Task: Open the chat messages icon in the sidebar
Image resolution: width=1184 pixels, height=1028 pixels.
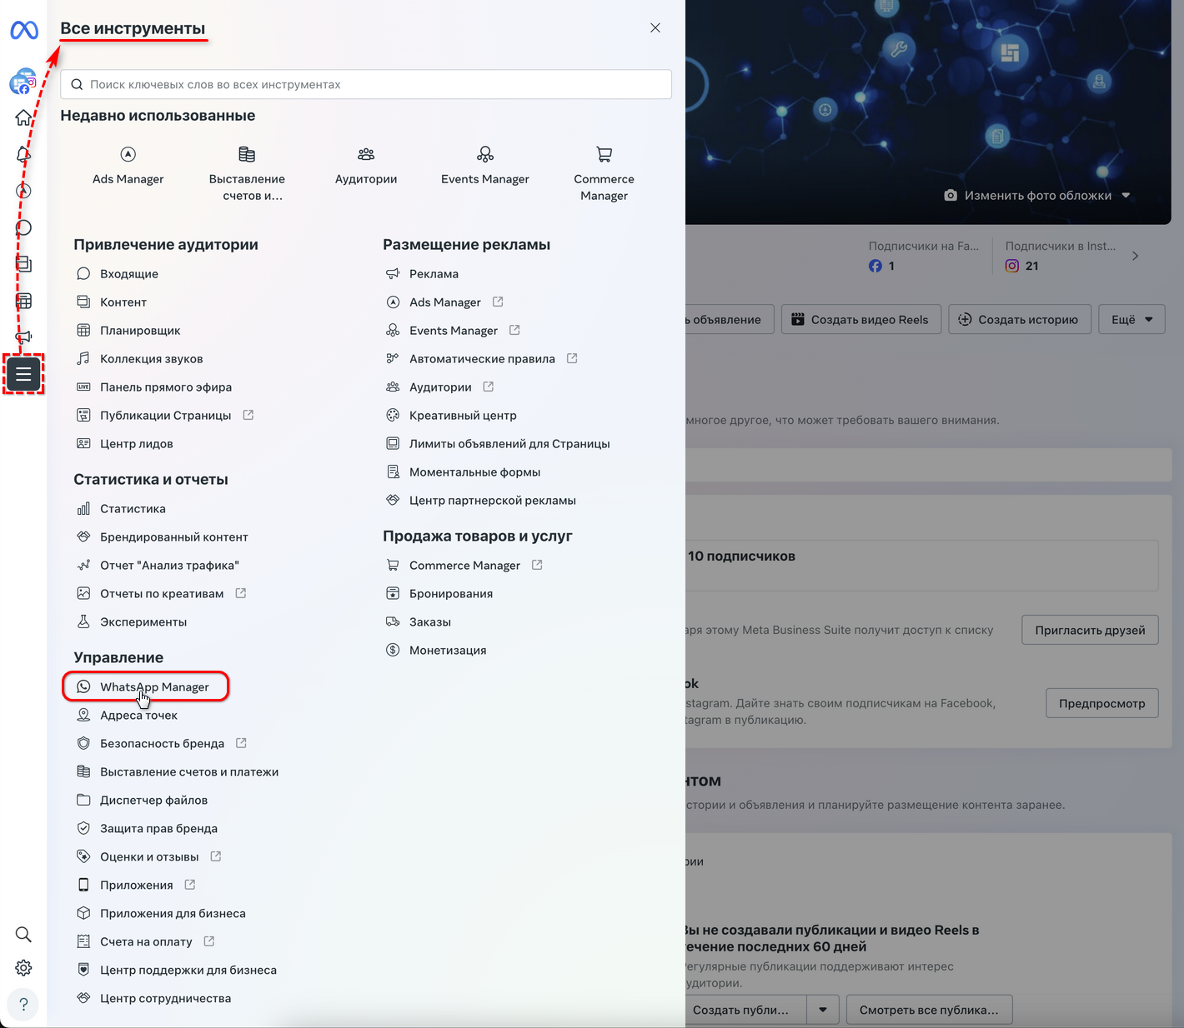Action: coord(23,227)
